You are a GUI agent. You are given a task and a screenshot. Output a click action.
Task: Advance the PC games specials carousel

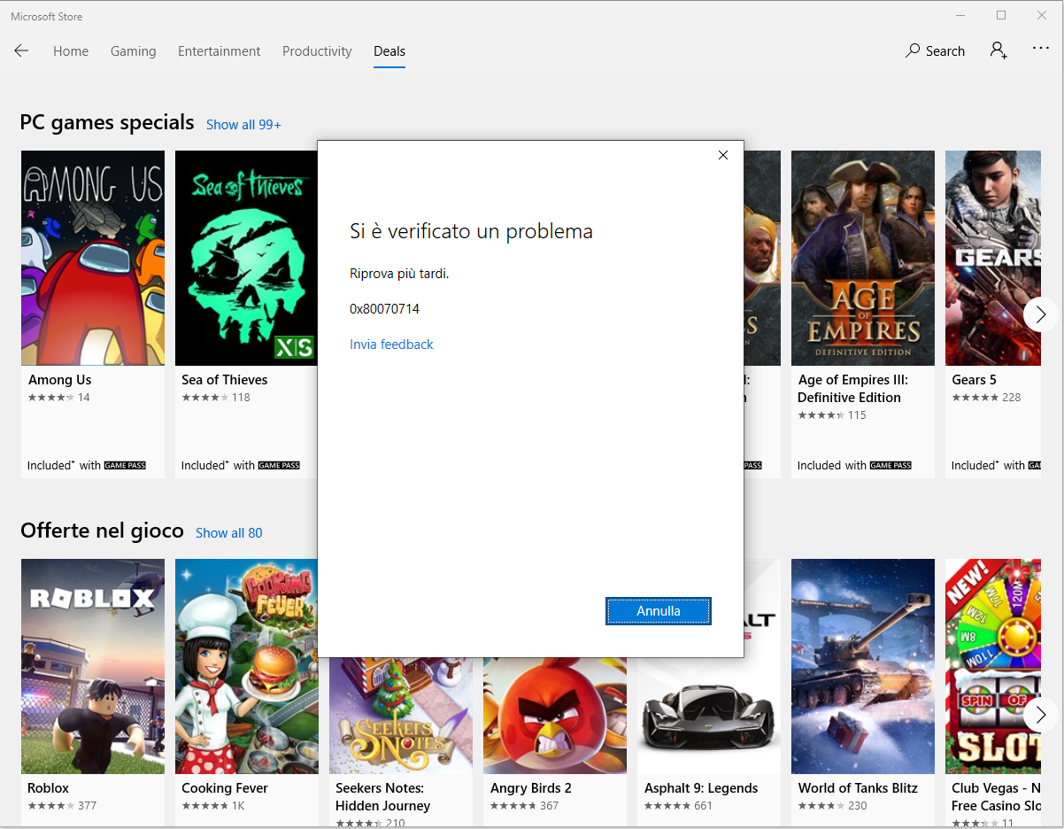point(1040,314)
